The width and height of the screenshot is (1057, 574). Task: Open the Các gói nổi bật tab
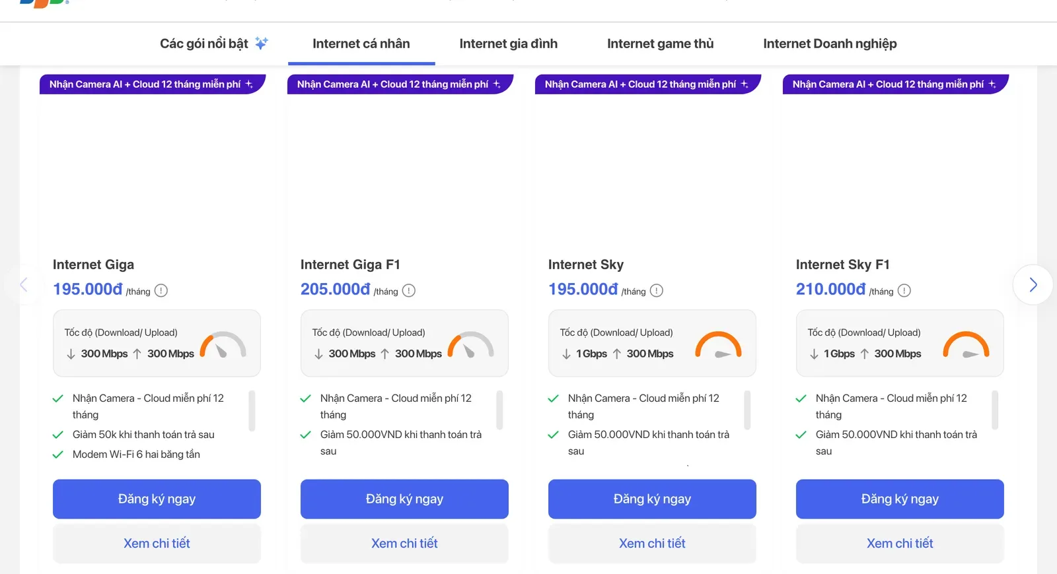(x=214, y=44)
